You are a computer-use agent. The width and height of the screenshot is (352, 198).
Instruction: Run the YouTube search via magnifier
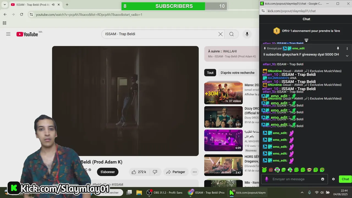pyautogui.click(x=232, y=34)
